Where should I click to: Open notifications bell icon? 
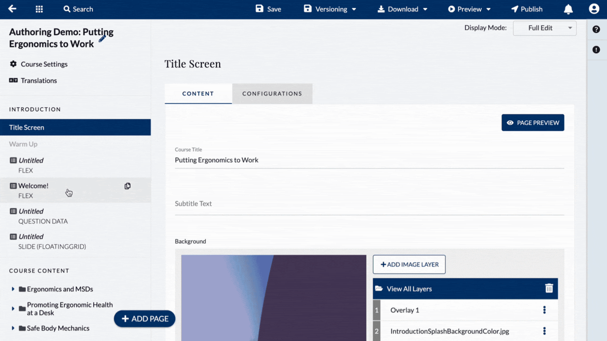pos(568,9)
